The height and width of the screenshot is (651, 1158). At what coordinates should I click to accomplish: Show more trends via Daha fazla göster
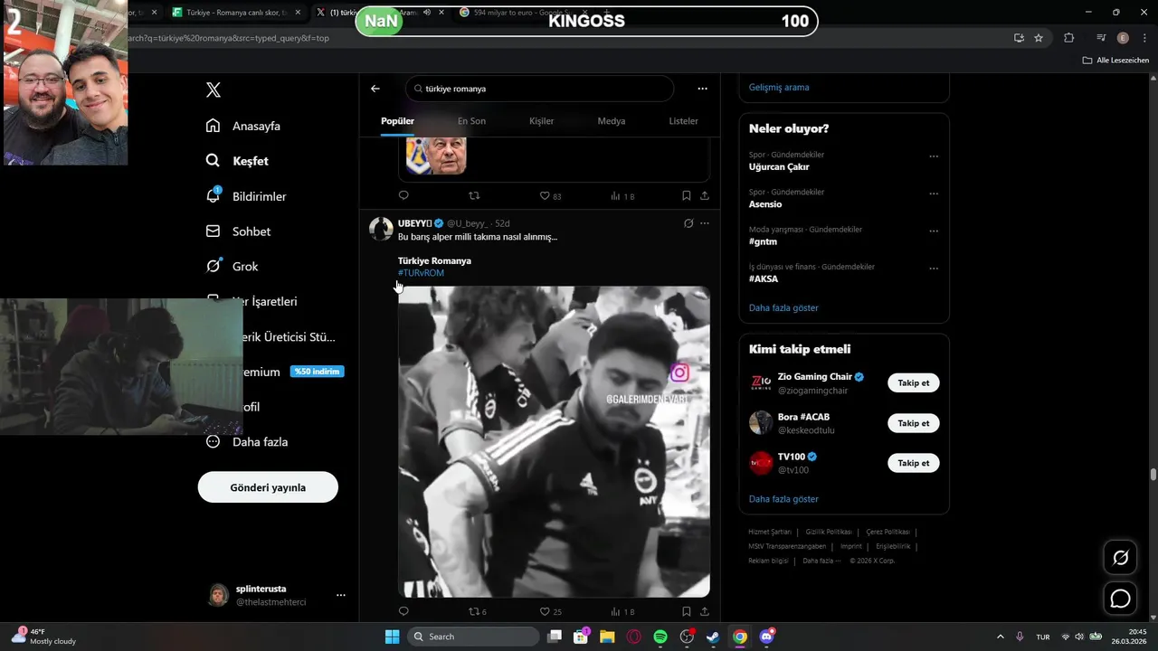(x=783, y=308)
